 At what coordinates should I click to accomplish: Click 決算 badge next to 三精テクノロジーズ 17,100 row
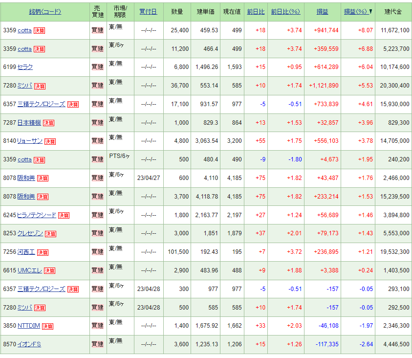(x=73, y=104)
